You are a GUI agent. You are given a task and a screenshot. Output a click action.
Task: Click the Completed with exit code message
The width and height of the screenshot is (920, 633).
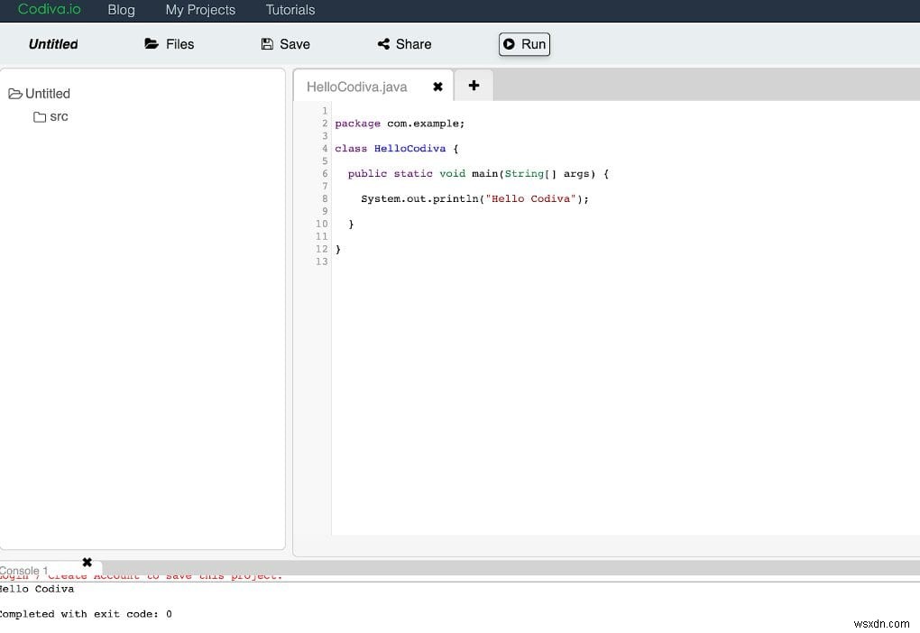(86, 614)
